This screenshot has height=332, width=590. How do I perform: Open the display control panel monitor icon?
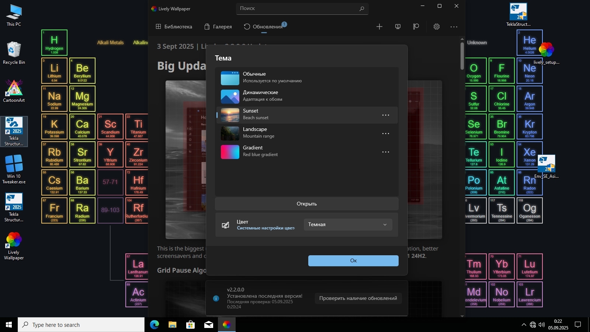pyautogui.click(x=398, y=27)
